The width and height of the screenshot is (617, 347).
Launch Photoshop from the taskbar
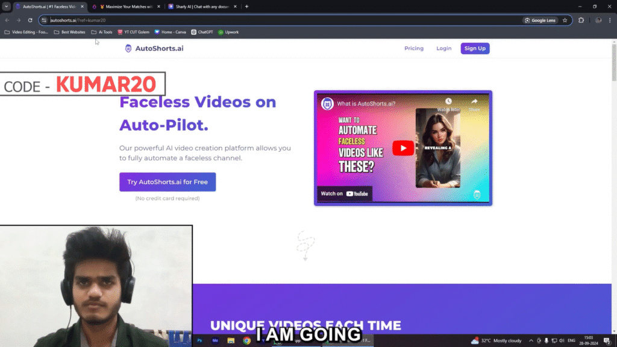coord(199,340)
